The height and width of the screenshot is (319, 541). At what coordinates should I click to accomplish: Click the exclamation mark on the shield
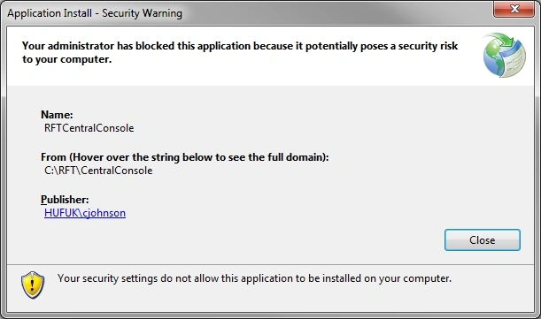pyautogui.click(x=33, y=285)
